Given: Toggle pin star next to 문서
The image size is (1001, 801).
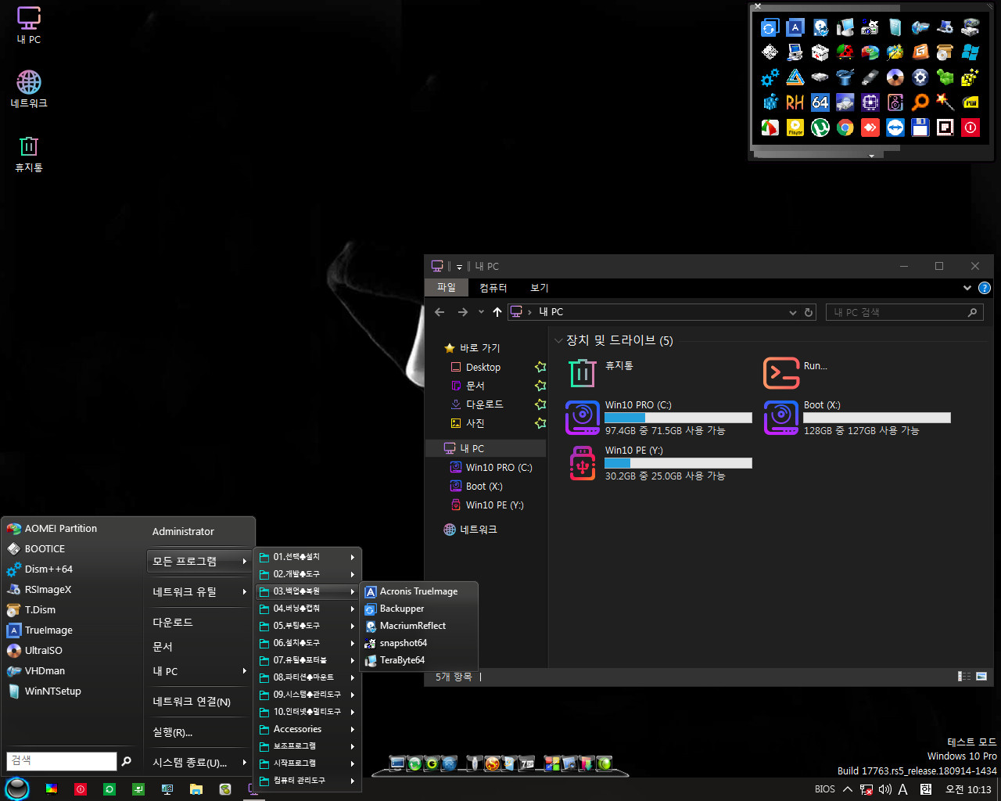Looking at the screenshot, I should tap(540, 386).
